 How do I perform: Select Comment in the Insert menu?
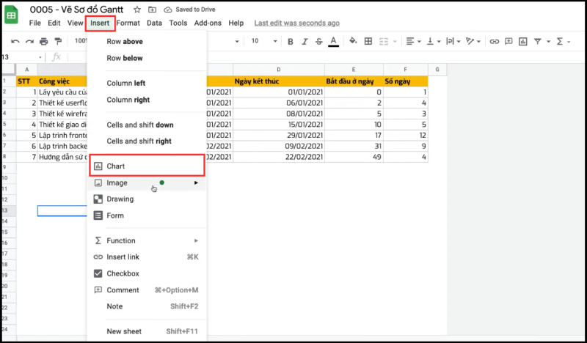coord(147,290)
